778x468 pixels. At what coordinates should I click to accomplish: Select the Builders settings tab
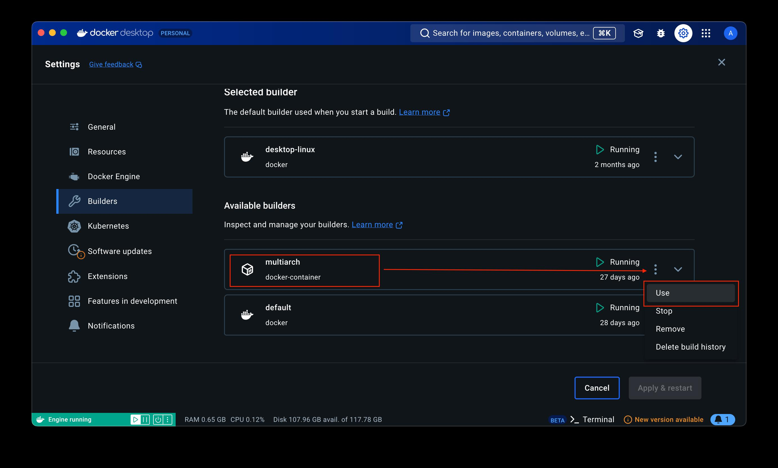[x=124, y=201]
